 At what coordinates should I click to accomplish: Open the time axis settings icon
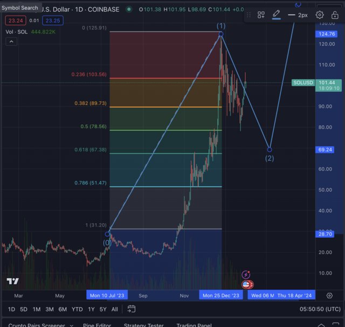329,295
